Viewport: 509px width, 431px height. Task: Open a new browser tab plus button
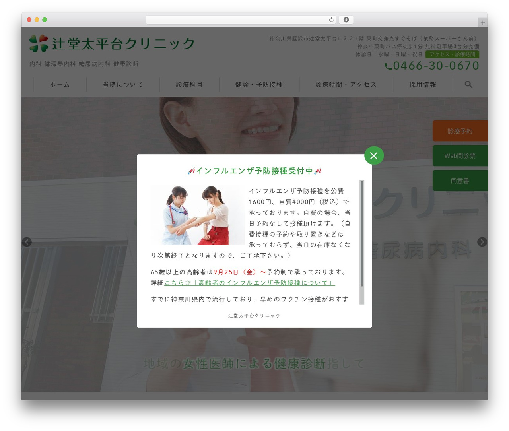pyautogui.click(x=482, y=23)
